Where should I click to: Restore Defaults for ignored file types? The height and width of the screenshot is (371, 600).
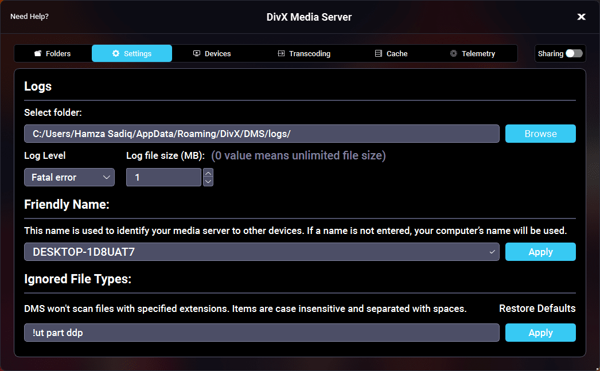click(x=537, y=308)
